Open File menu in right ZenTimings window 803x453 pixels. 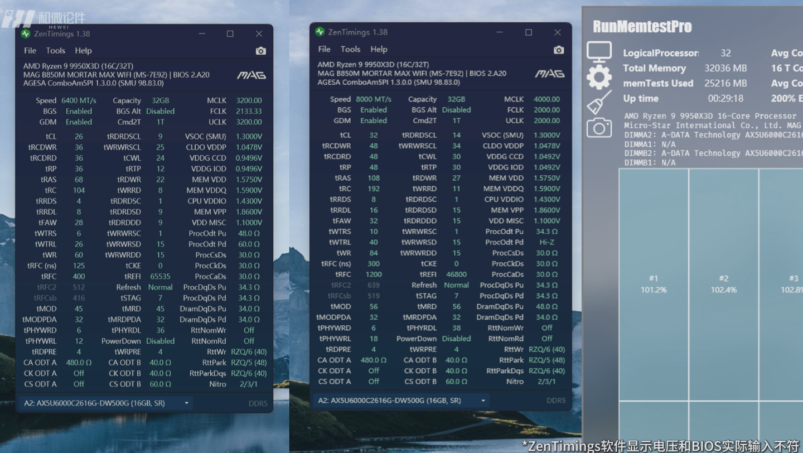[x=324, y=49]
